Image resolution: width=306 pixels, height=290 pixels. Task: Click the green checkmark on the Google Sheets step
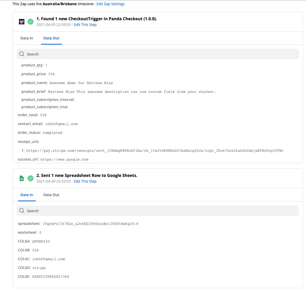point(31,178)
